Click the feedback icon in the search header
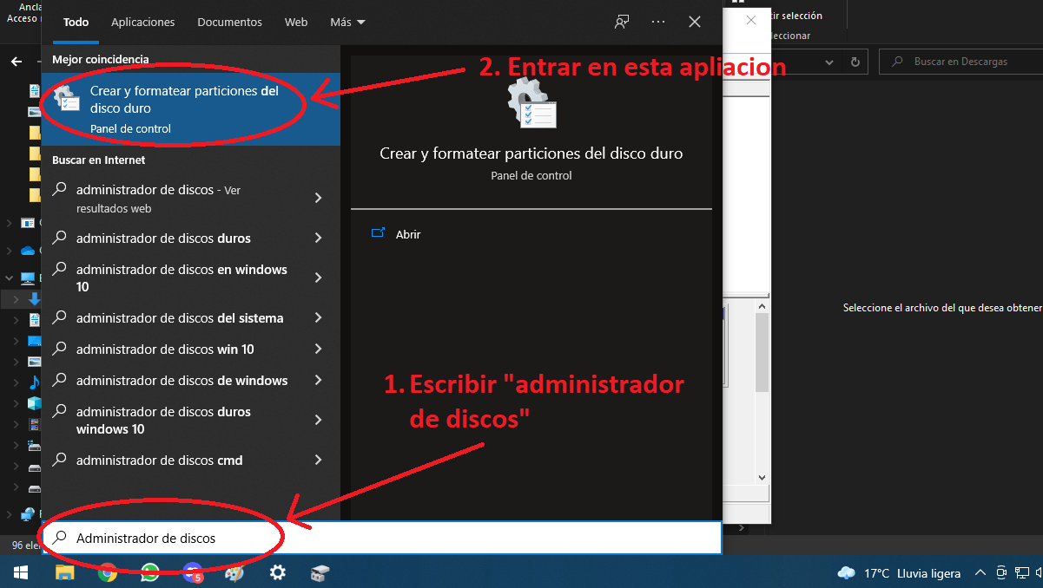The image size is (1043, 588). (622, 23)
